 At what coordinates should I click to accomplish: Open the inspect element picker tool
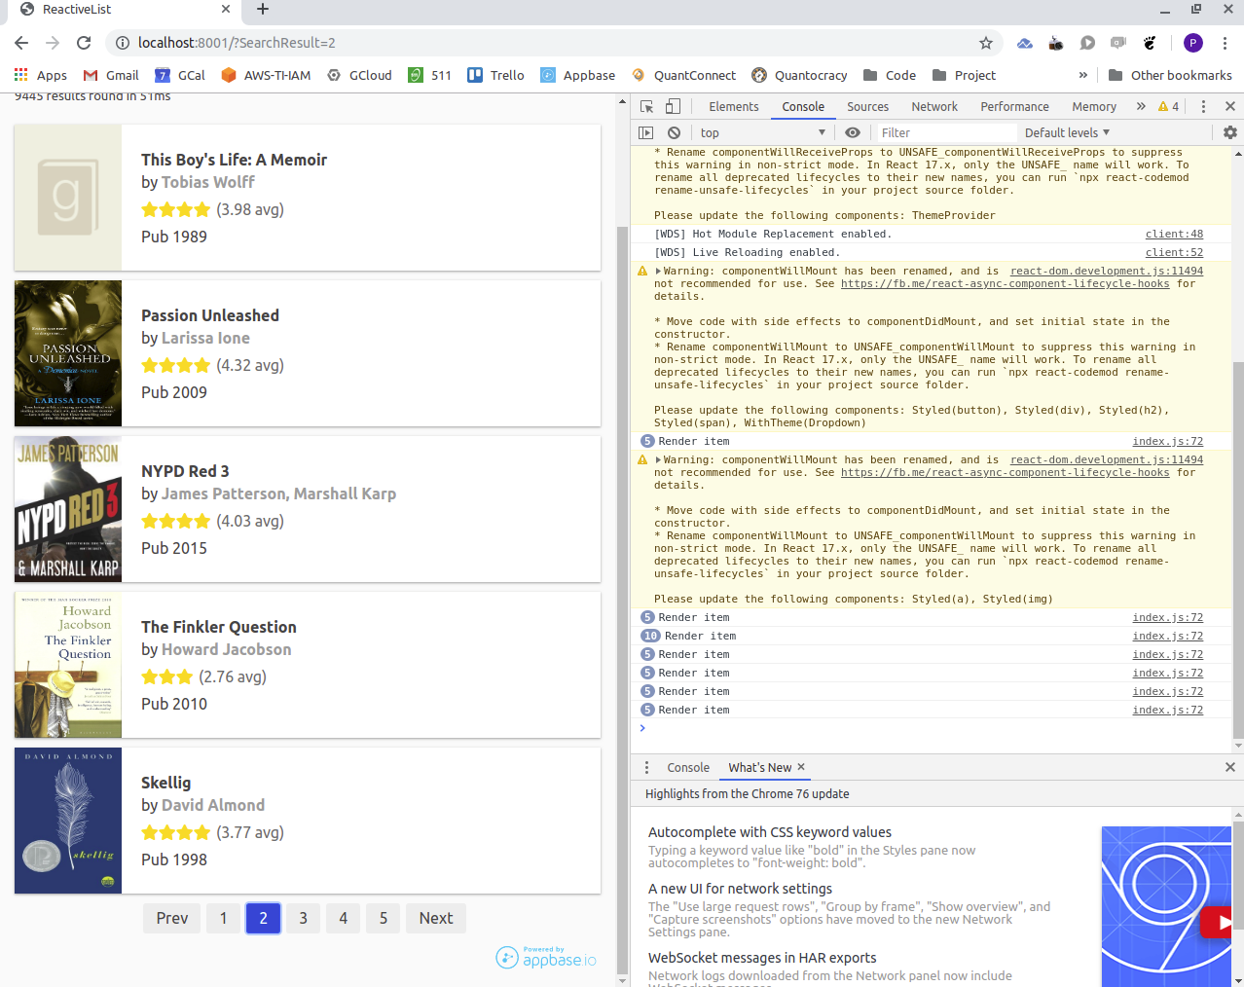[x=646, y=106]
